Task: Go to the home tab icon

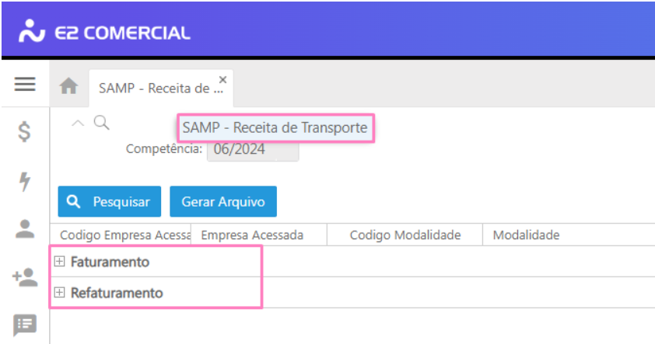Action: point(68,86)
